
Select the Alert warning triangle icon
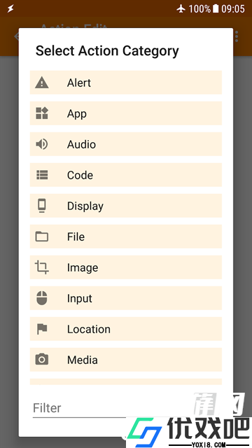tap(42, 83)
